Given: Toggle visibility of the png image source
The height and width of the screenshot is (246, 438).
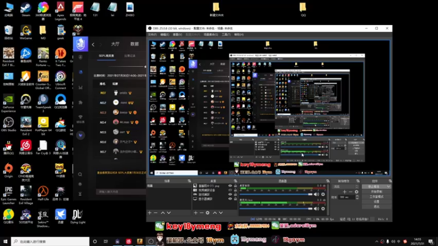Looking at the screenshot, I should click(x=230, y=186).
